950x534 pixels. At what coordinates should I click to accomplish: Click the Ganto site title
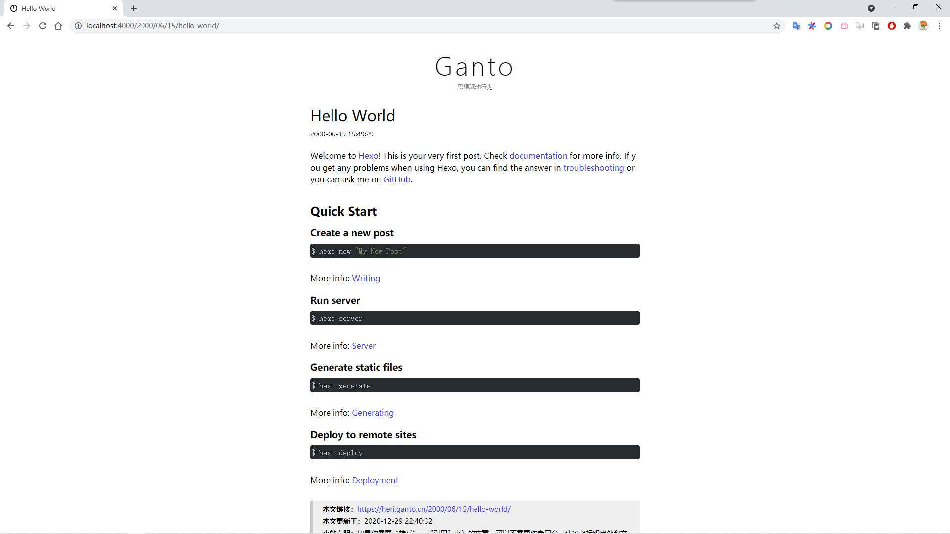474,67
